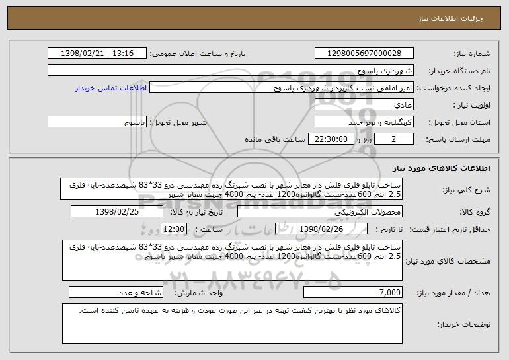509x360 pixels.
Task: Click the remaining time field 22:30:00
Action: tap(331, 139)
